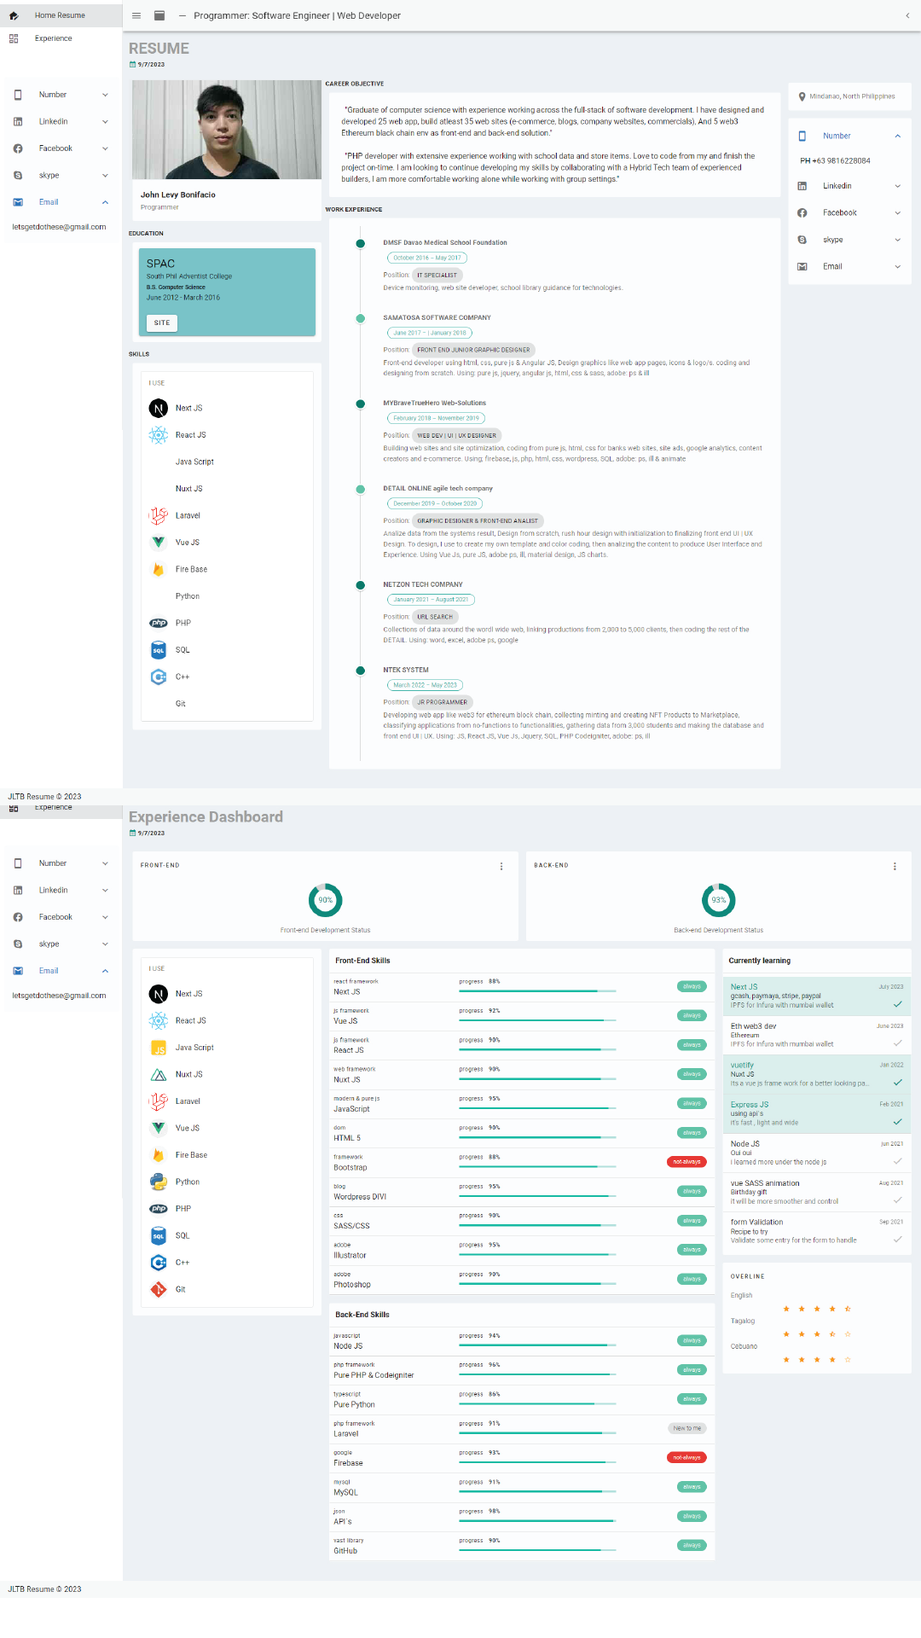Viewport: 921px width, 1638px height.
Task: Click the New to me badge on Laravel row
Action: [x=687, y=1428]
